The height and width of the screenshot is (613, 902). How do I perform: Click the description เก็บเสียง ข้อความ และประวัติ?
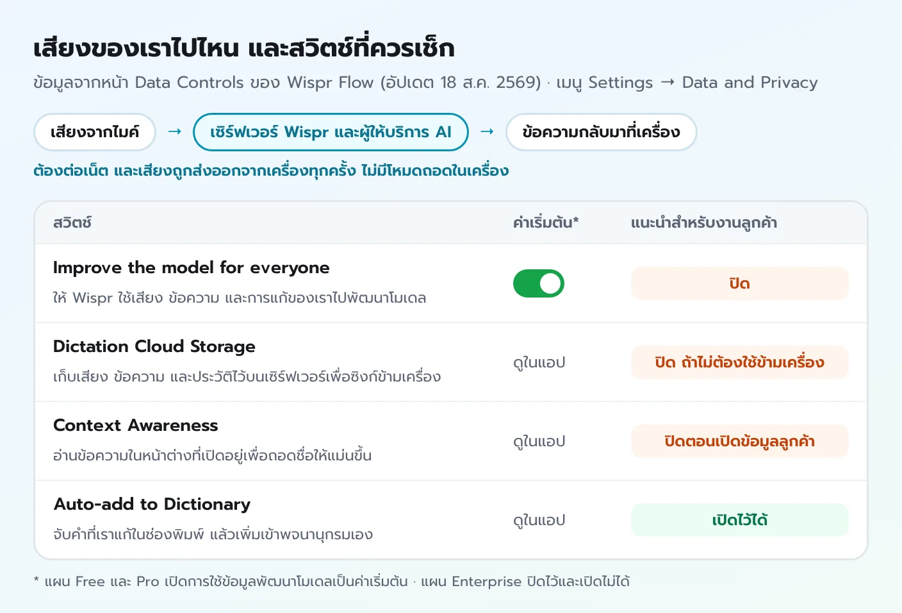247,376
